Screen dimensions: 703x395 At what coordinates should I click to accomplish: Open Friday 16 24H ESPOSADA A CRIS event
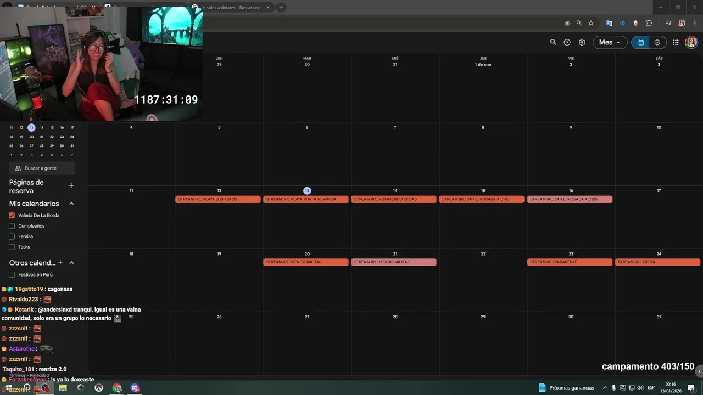pyautogui.click(x=570, y=199)
